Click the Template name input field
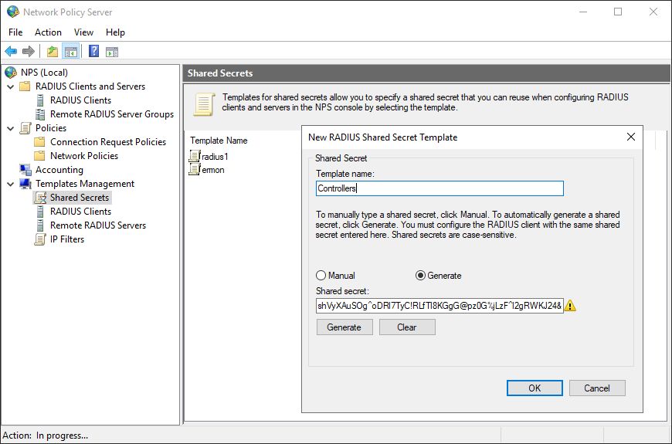The height and width of the screenshot is (444, 672). point(440,188)
